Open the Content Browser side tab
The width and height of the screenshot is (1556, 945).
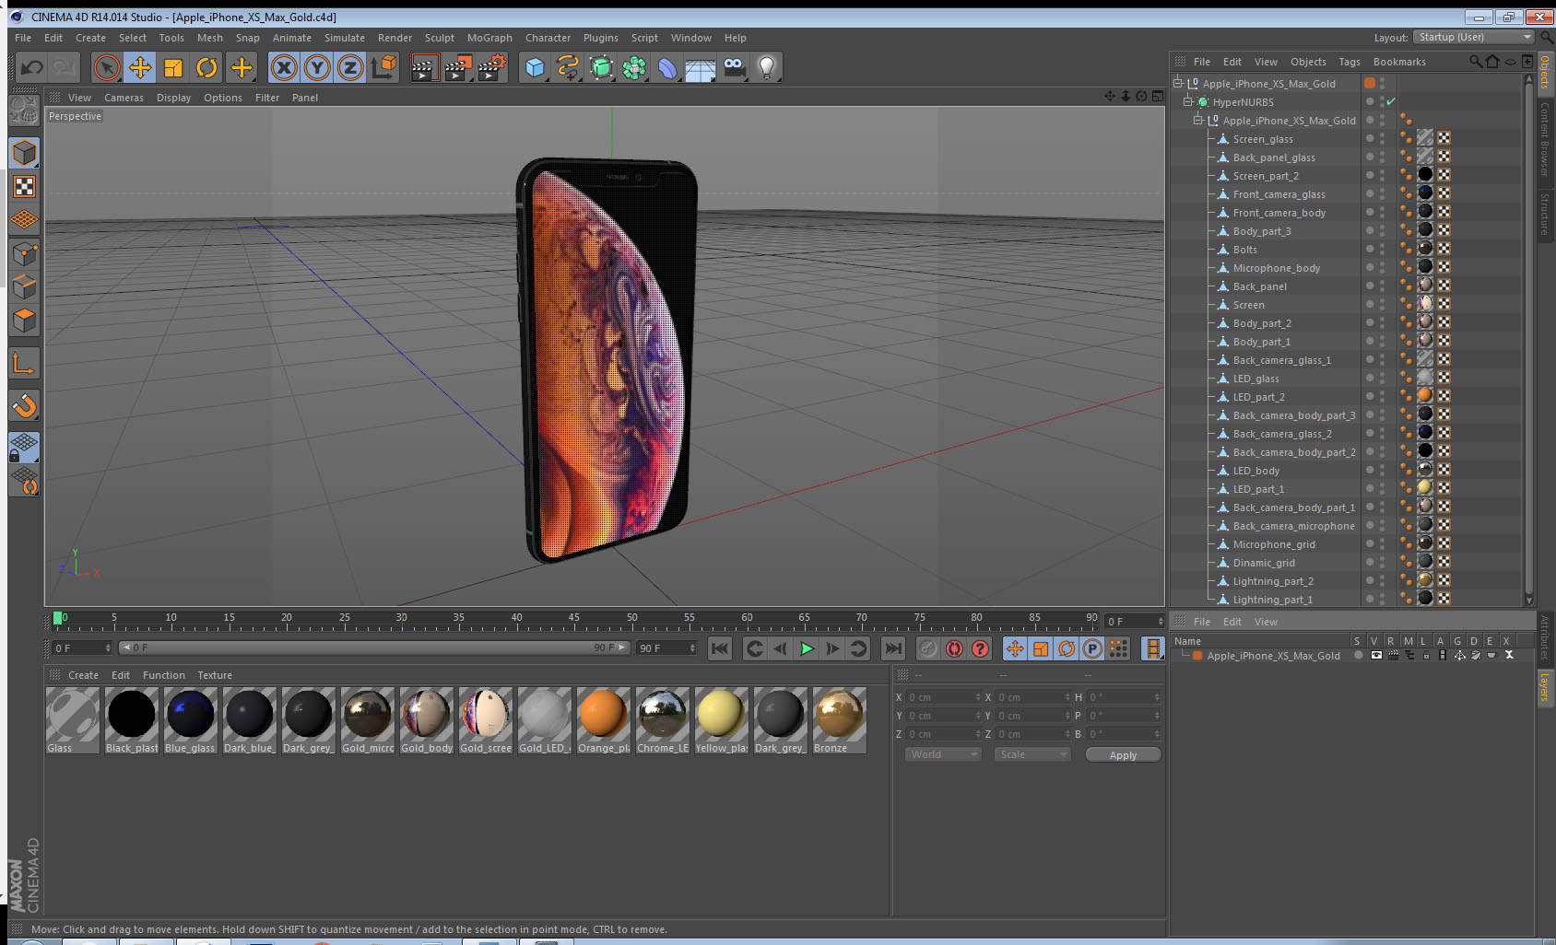click(1544, 138)
